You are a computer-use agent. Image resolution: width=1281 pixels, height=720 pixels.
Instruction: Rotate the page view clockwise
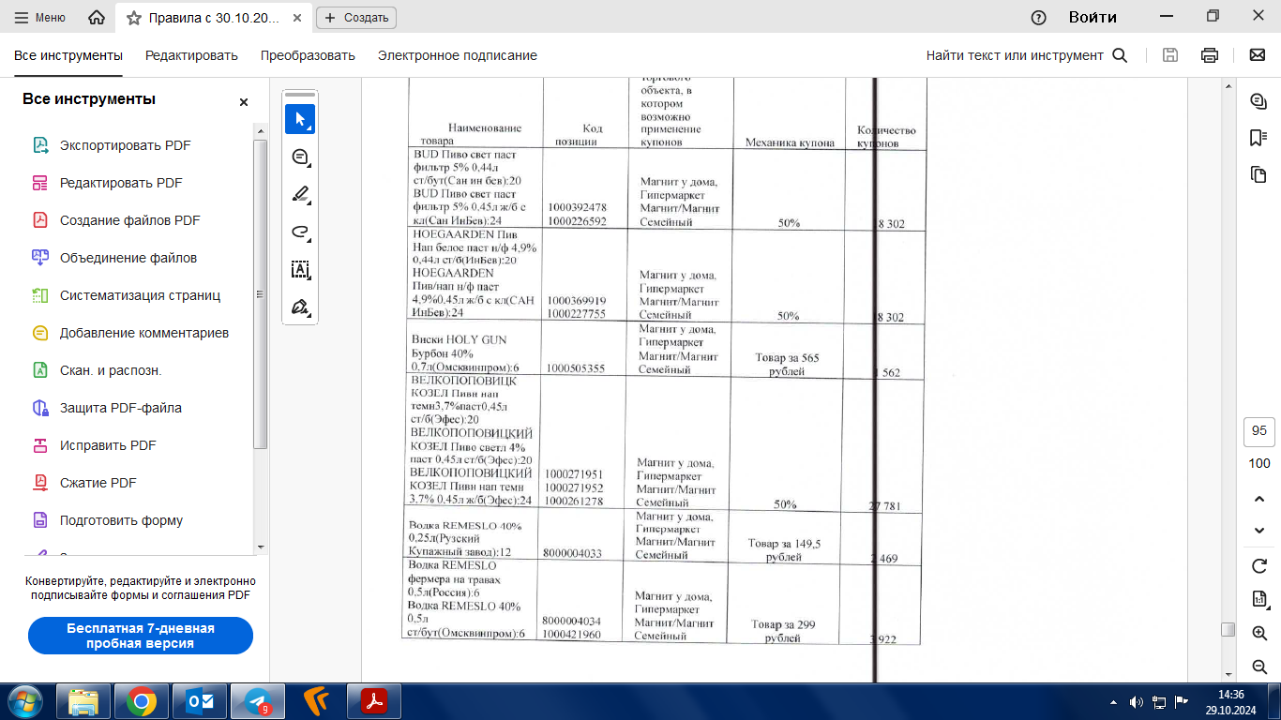pyautogui.click(x=1259, y=565)
